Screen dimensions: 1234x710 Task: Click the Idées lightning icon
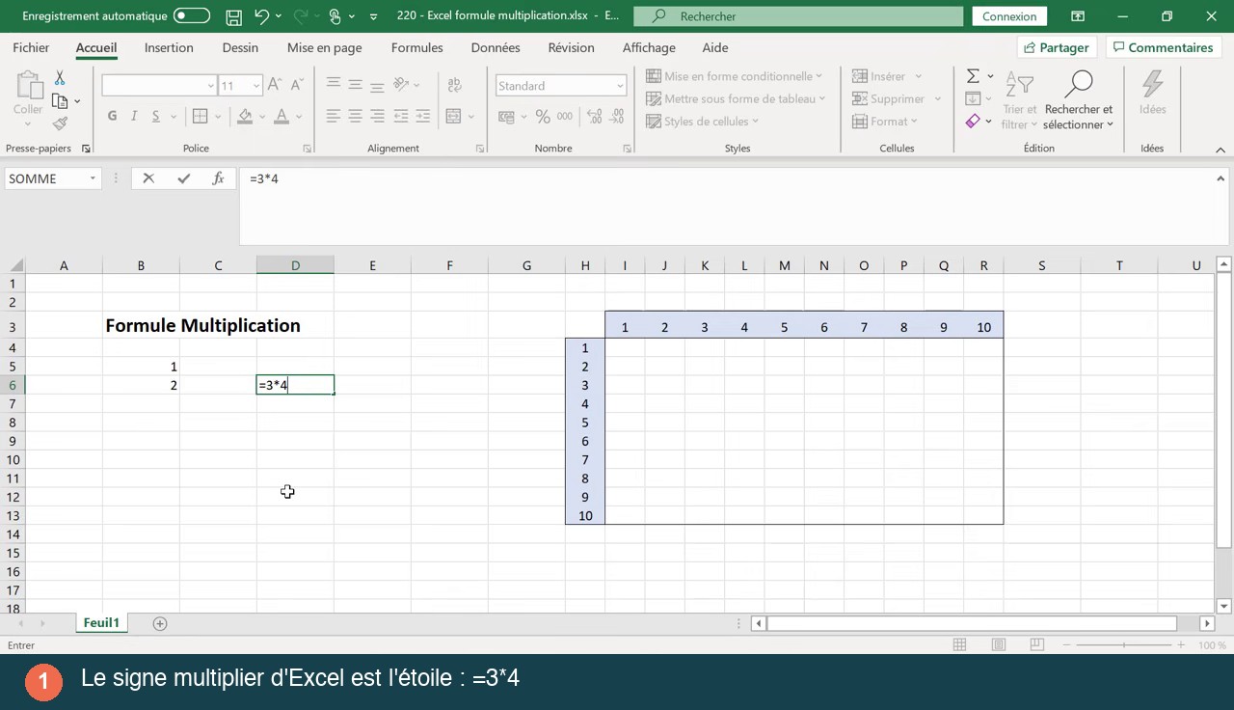(x=1152, y=92)
